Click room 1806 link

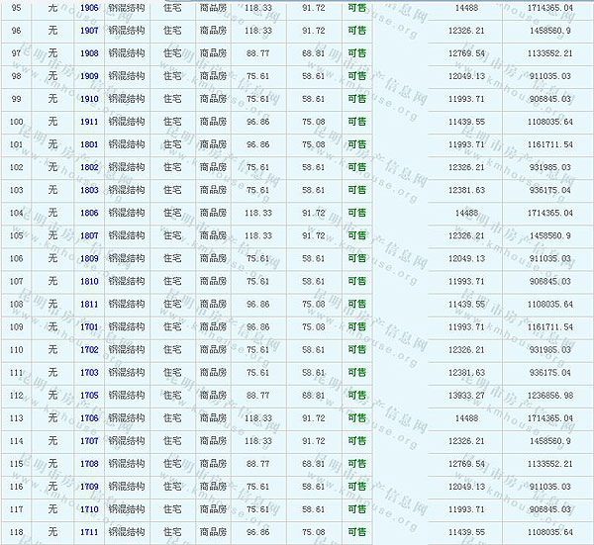(x=89, y=213)
